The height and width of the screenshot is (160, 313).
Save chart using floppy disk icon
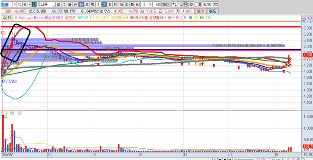[x=186, y=4]
